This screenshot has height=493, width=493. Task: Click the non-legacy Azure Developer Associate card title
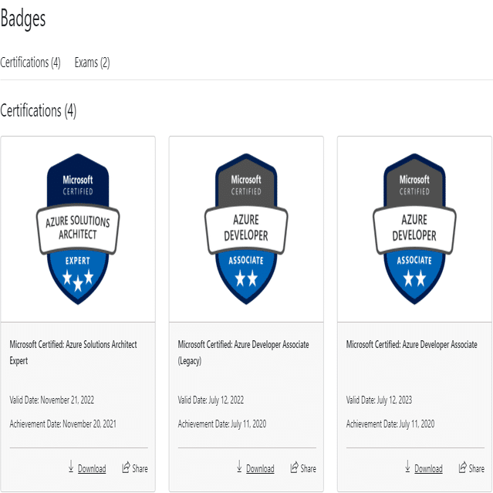coord(411,344)
